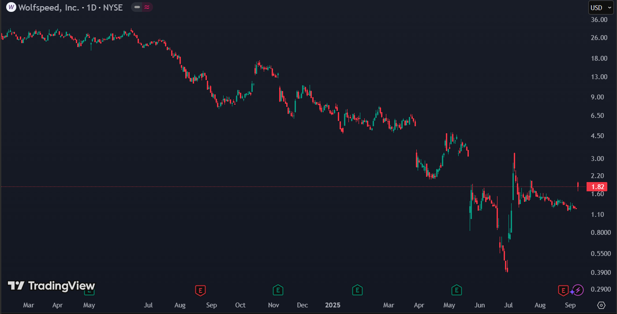The width and height of the screenshot is (617, 314).
Task: Open chart settings hexagon gear icon
Action: pos(601,305)
